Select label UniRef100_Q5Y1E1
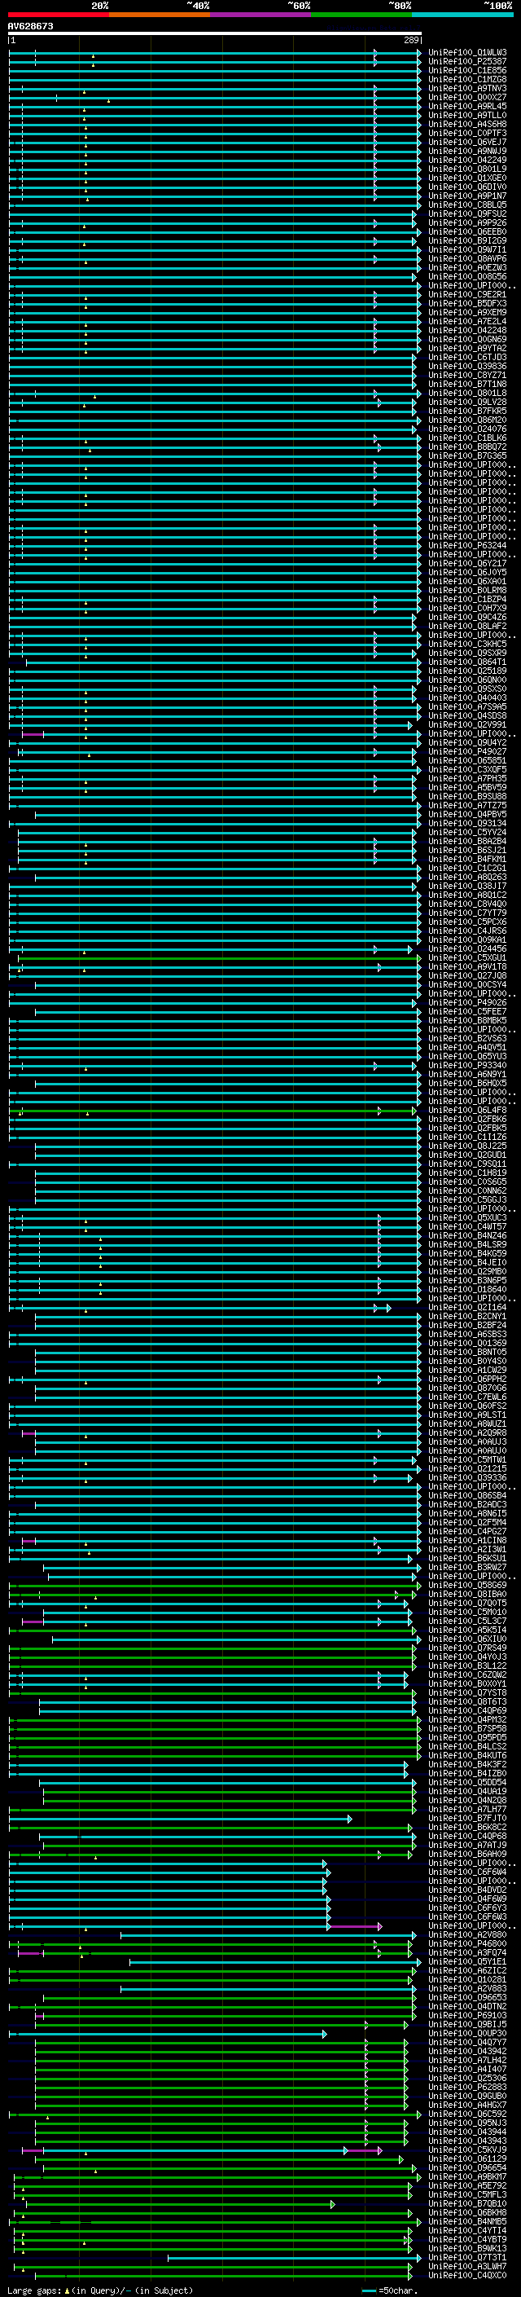Image resolution: width=521 pixels, height=2297 pixels. (466, 1963)
